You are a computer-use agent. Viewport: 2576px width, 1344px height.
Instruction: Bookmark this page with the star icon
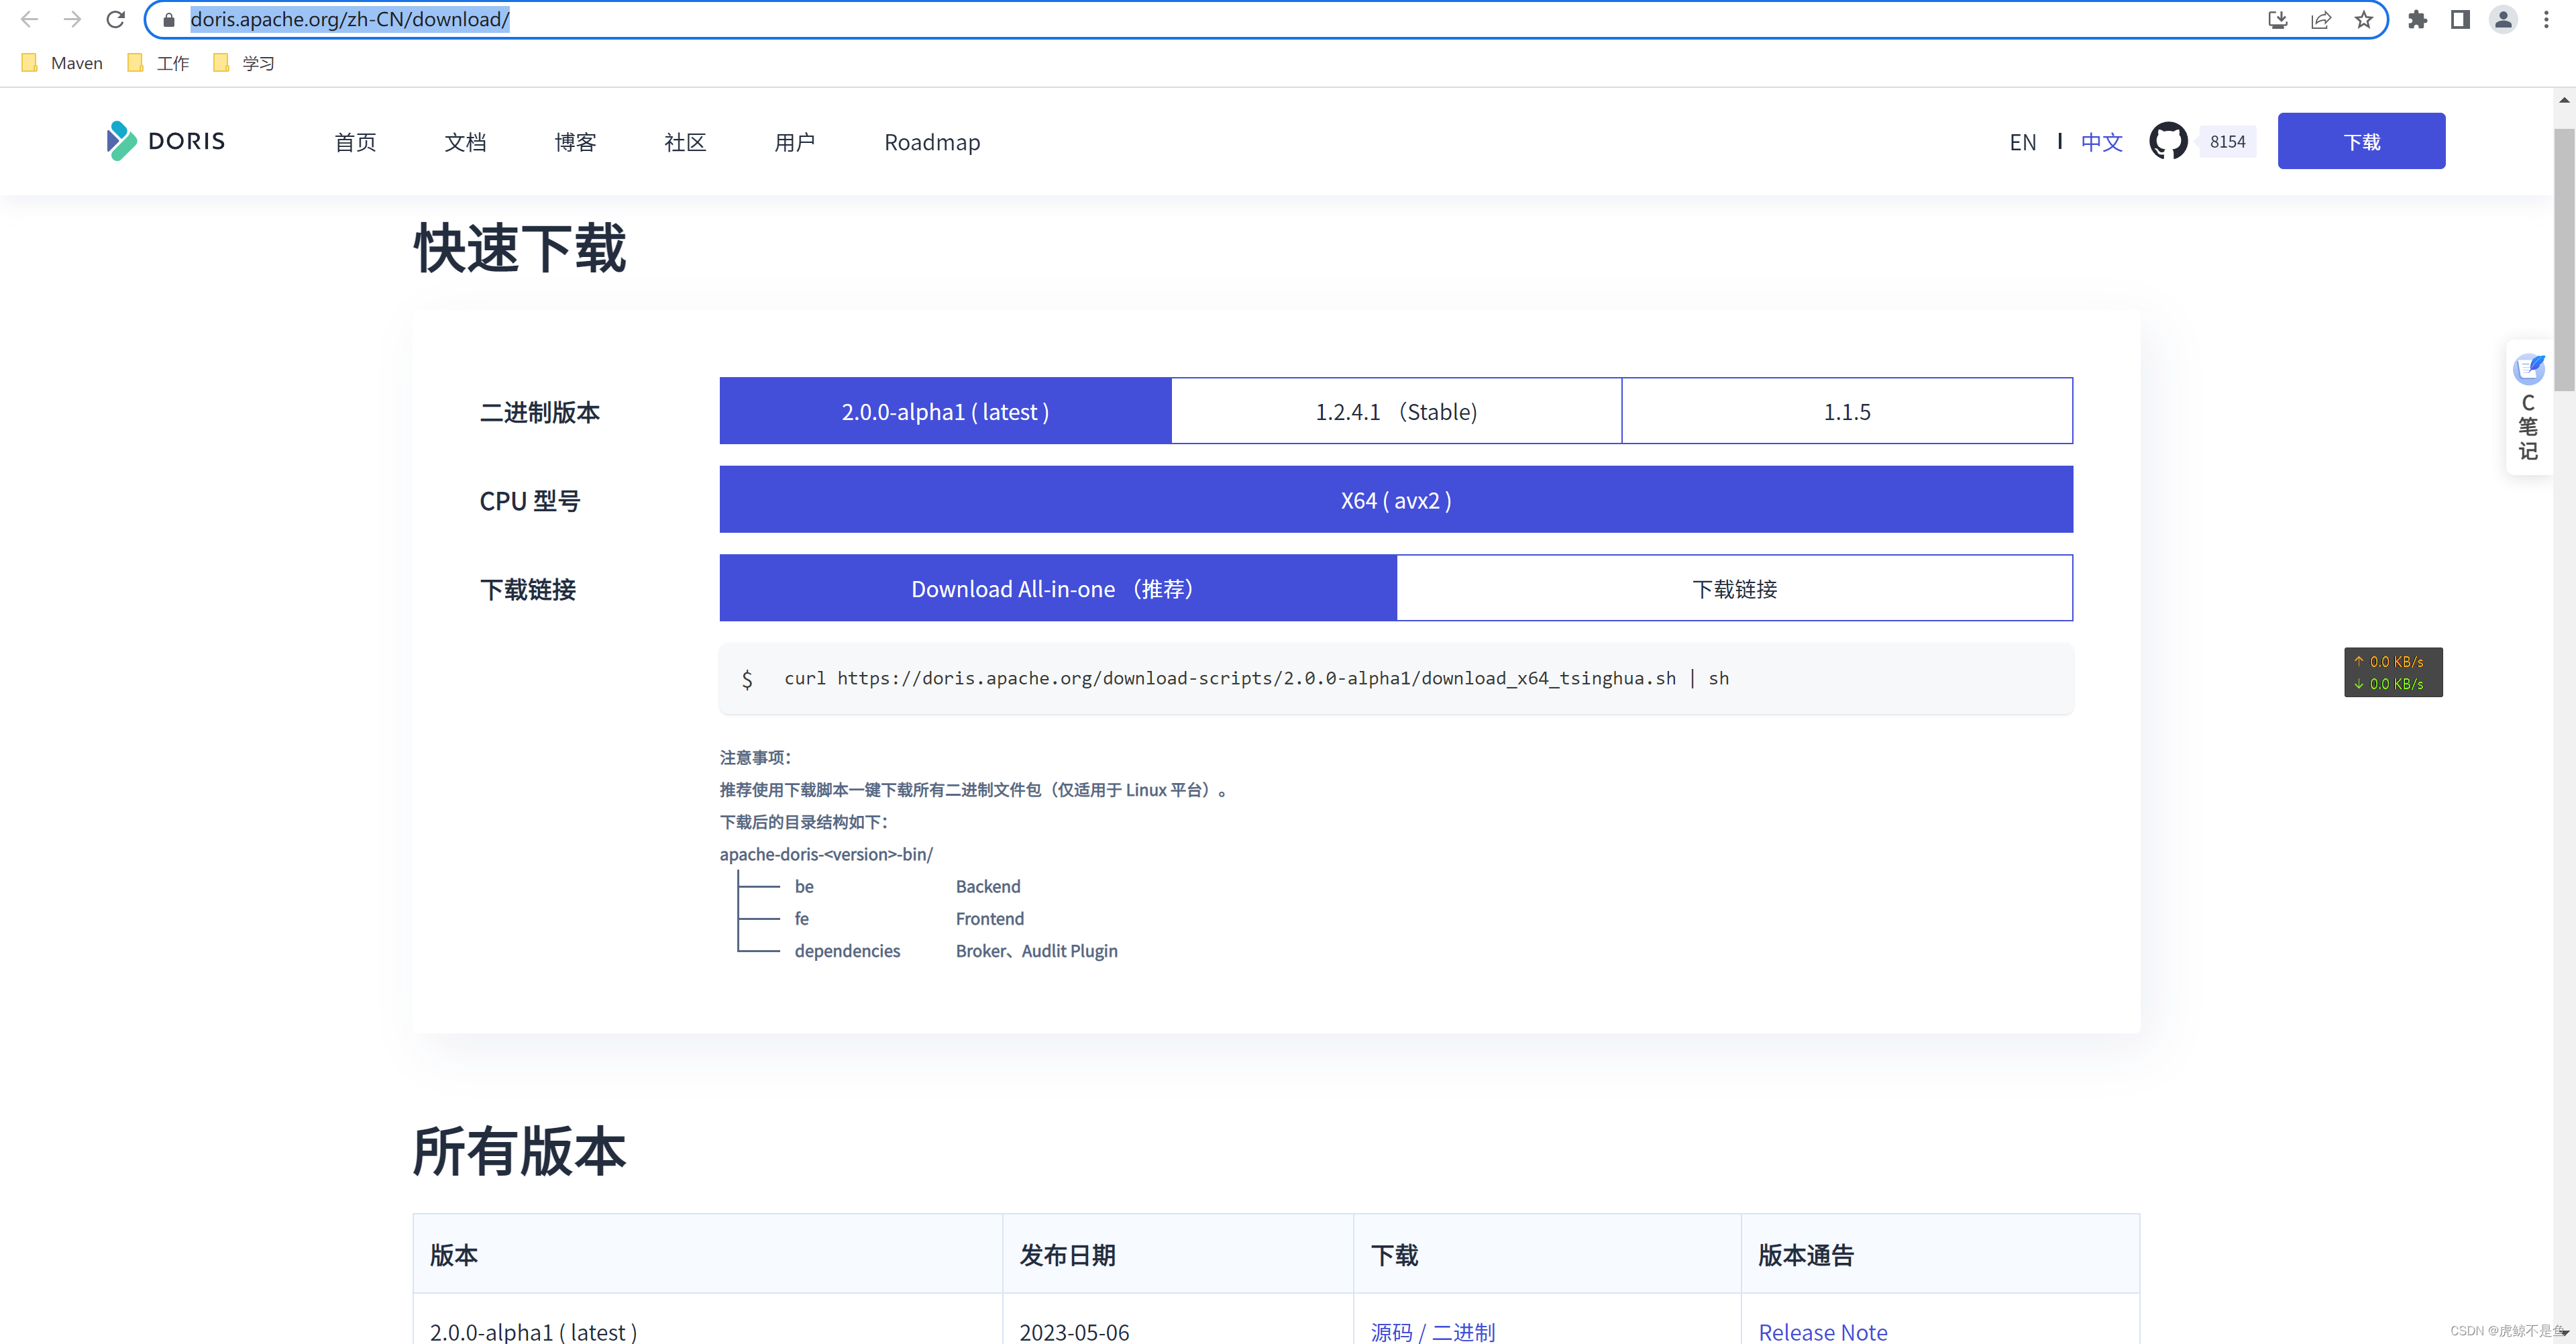[2363, 19]
